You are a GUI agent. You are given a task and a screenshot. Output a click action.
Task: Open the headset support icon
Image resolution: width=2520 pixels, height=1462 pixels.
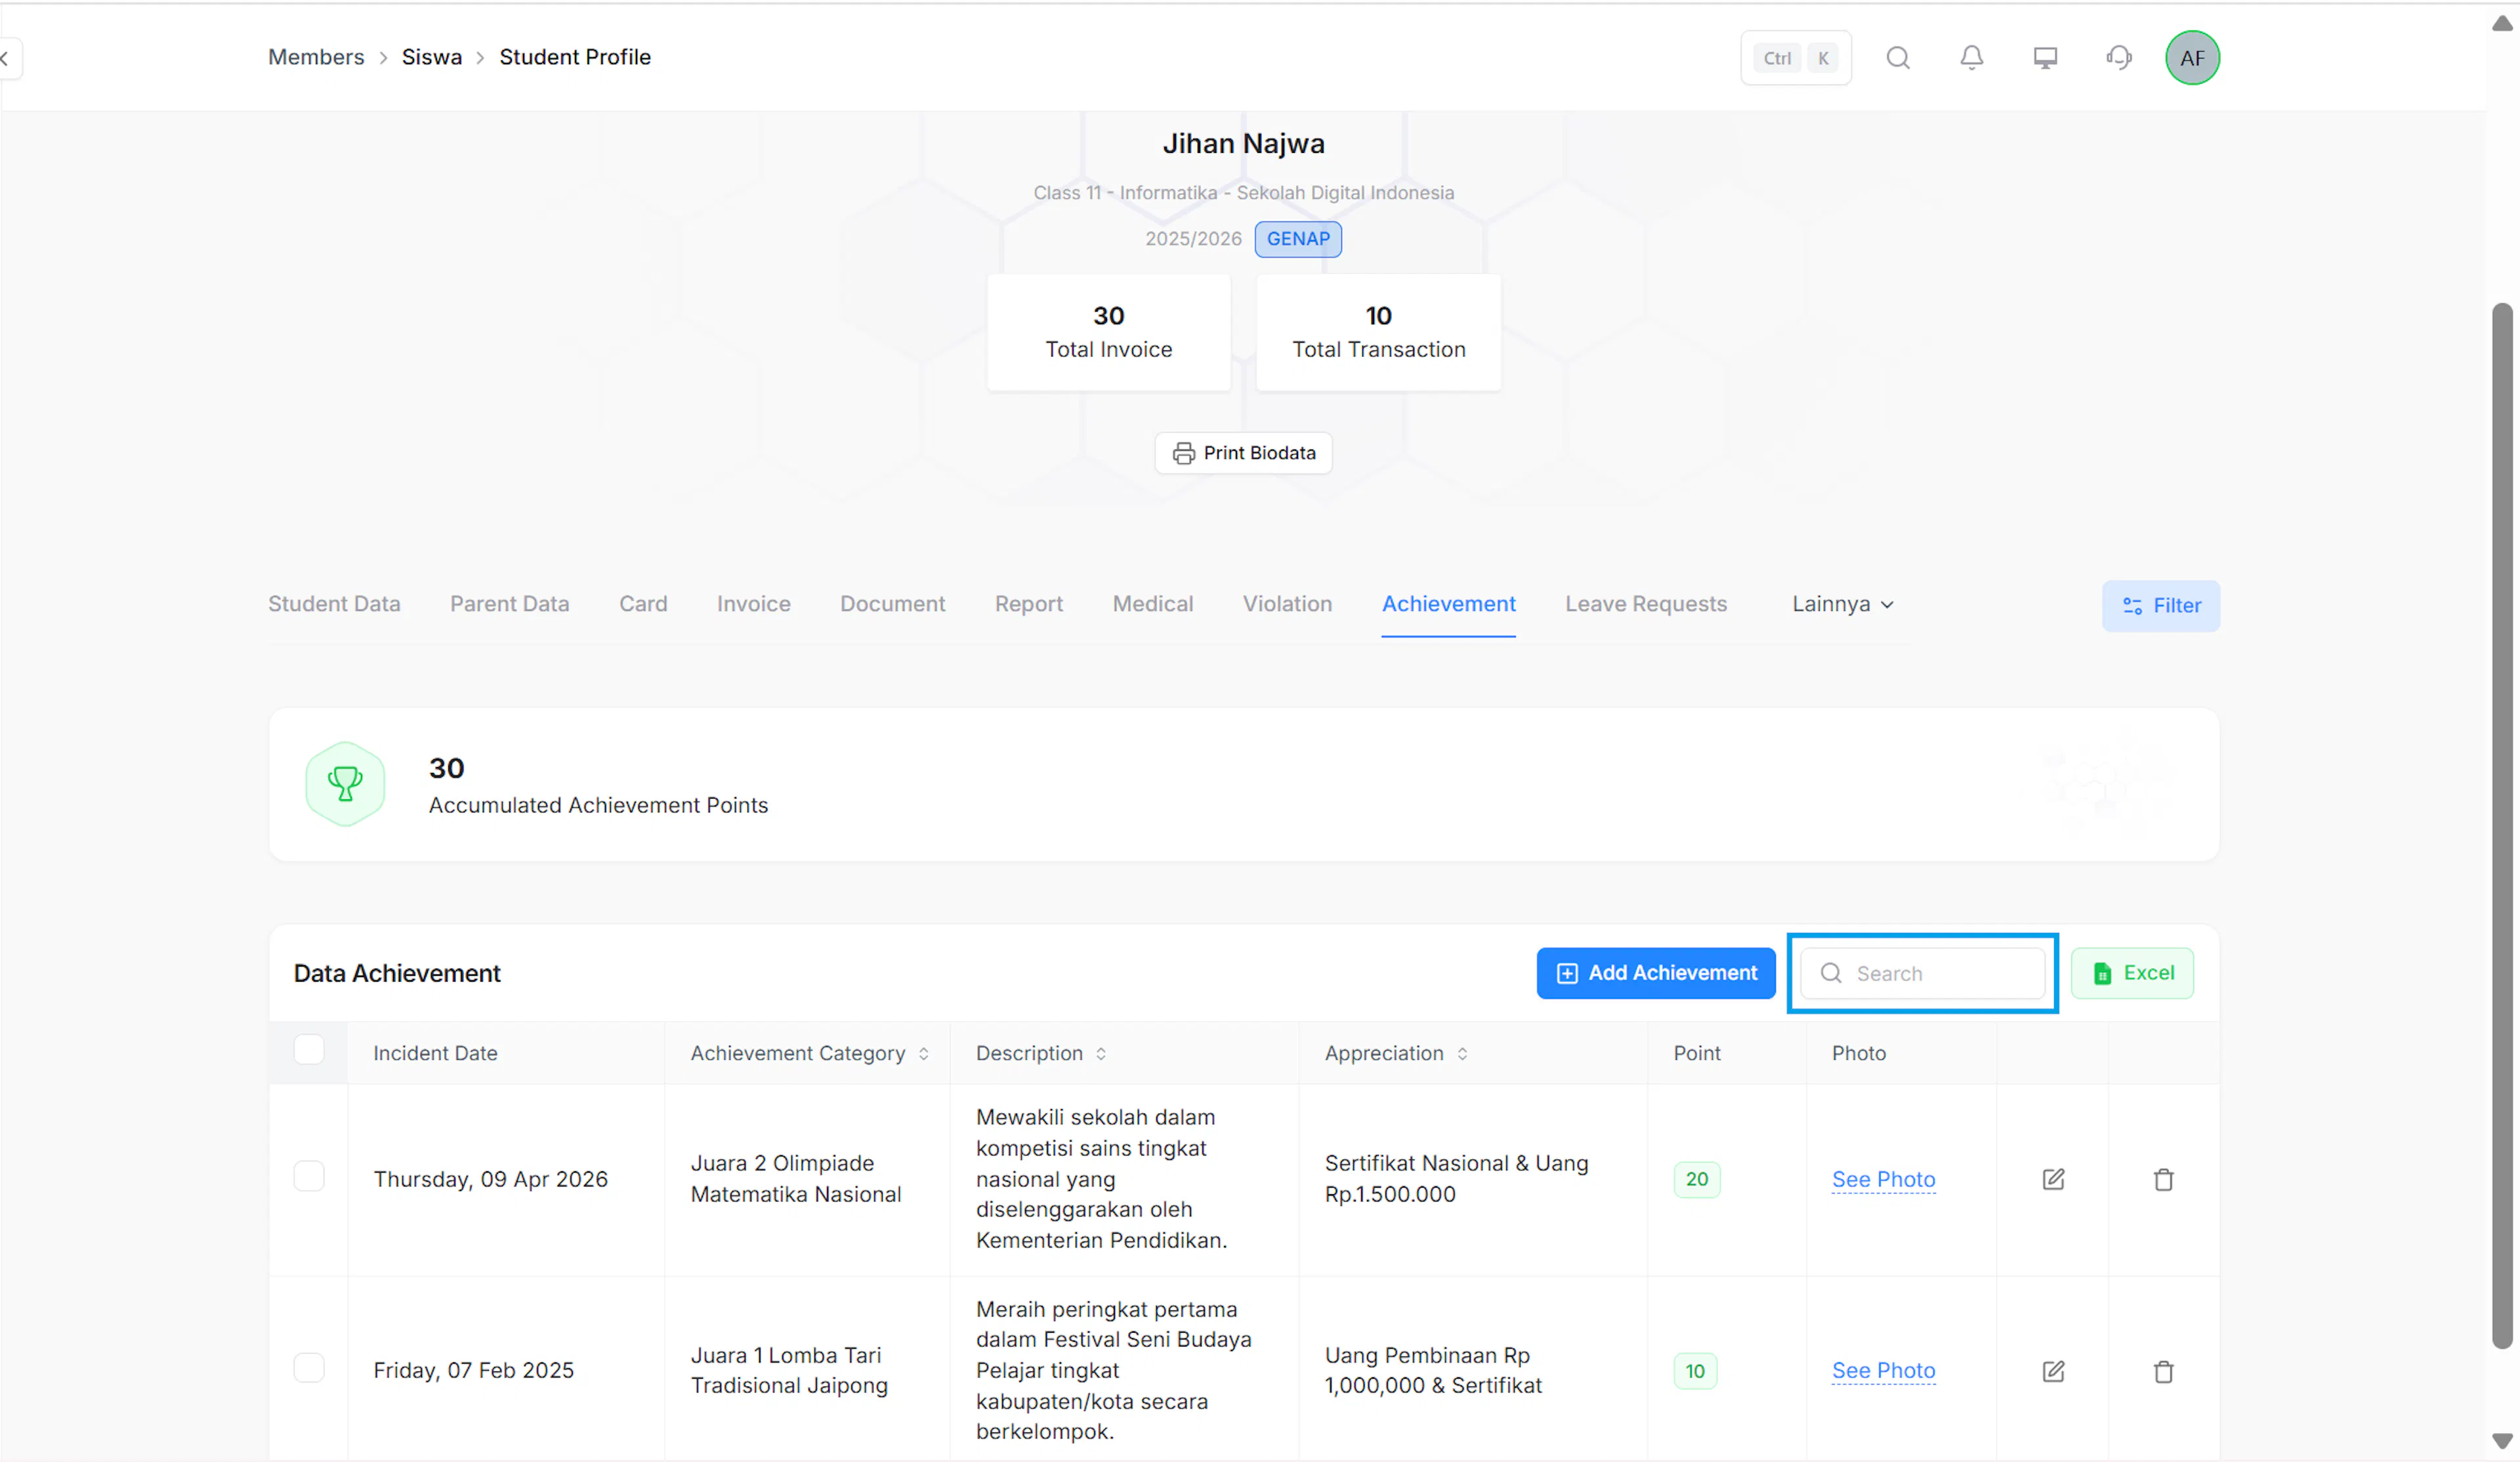click(x=2118, y=58)
